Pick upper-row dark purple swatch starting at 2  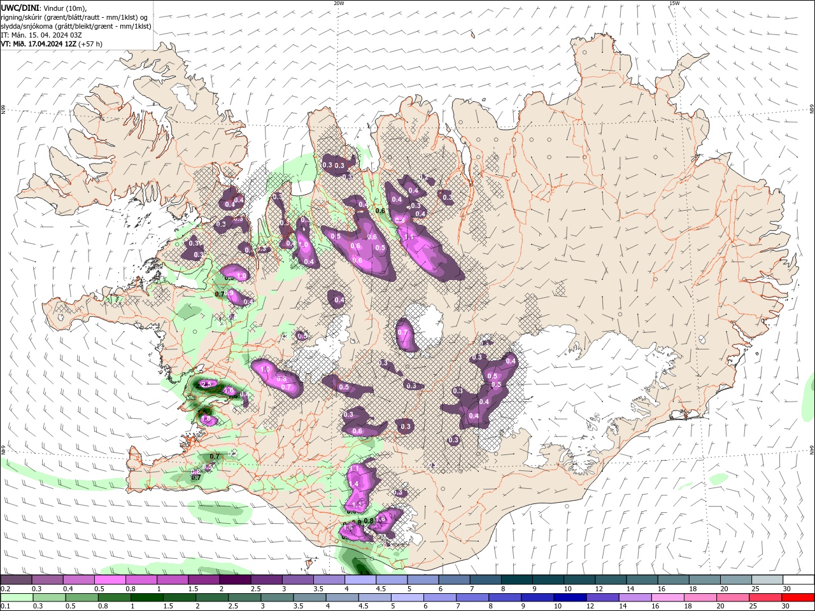pos(235,580)
